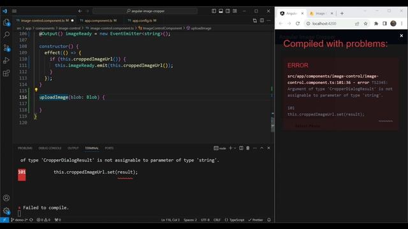408x229 pixels.
Task: Open errors and warnings count in status bar
Action: [43, 219]
